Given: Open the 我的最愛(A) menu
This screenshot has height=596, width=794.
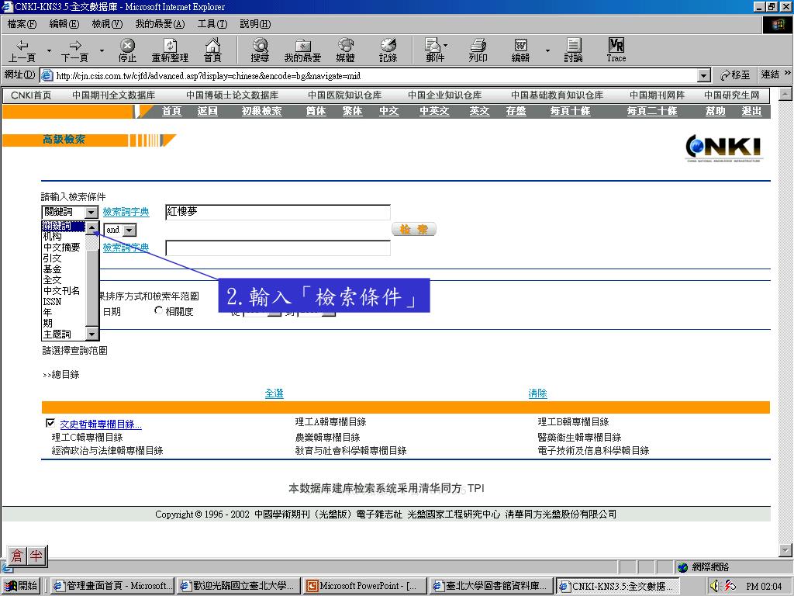Looking at the screenshot, I should coord(160,24).
